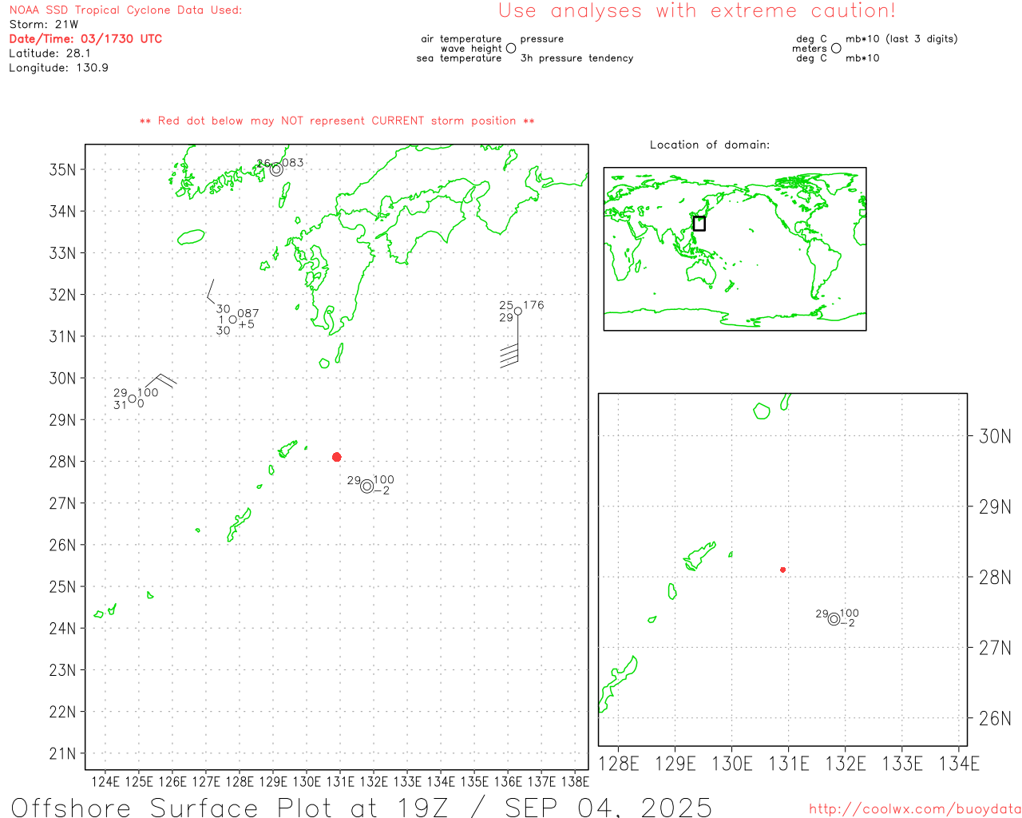
Task: Click the red dot disclaimer text
Action: (x=337, y=121)
